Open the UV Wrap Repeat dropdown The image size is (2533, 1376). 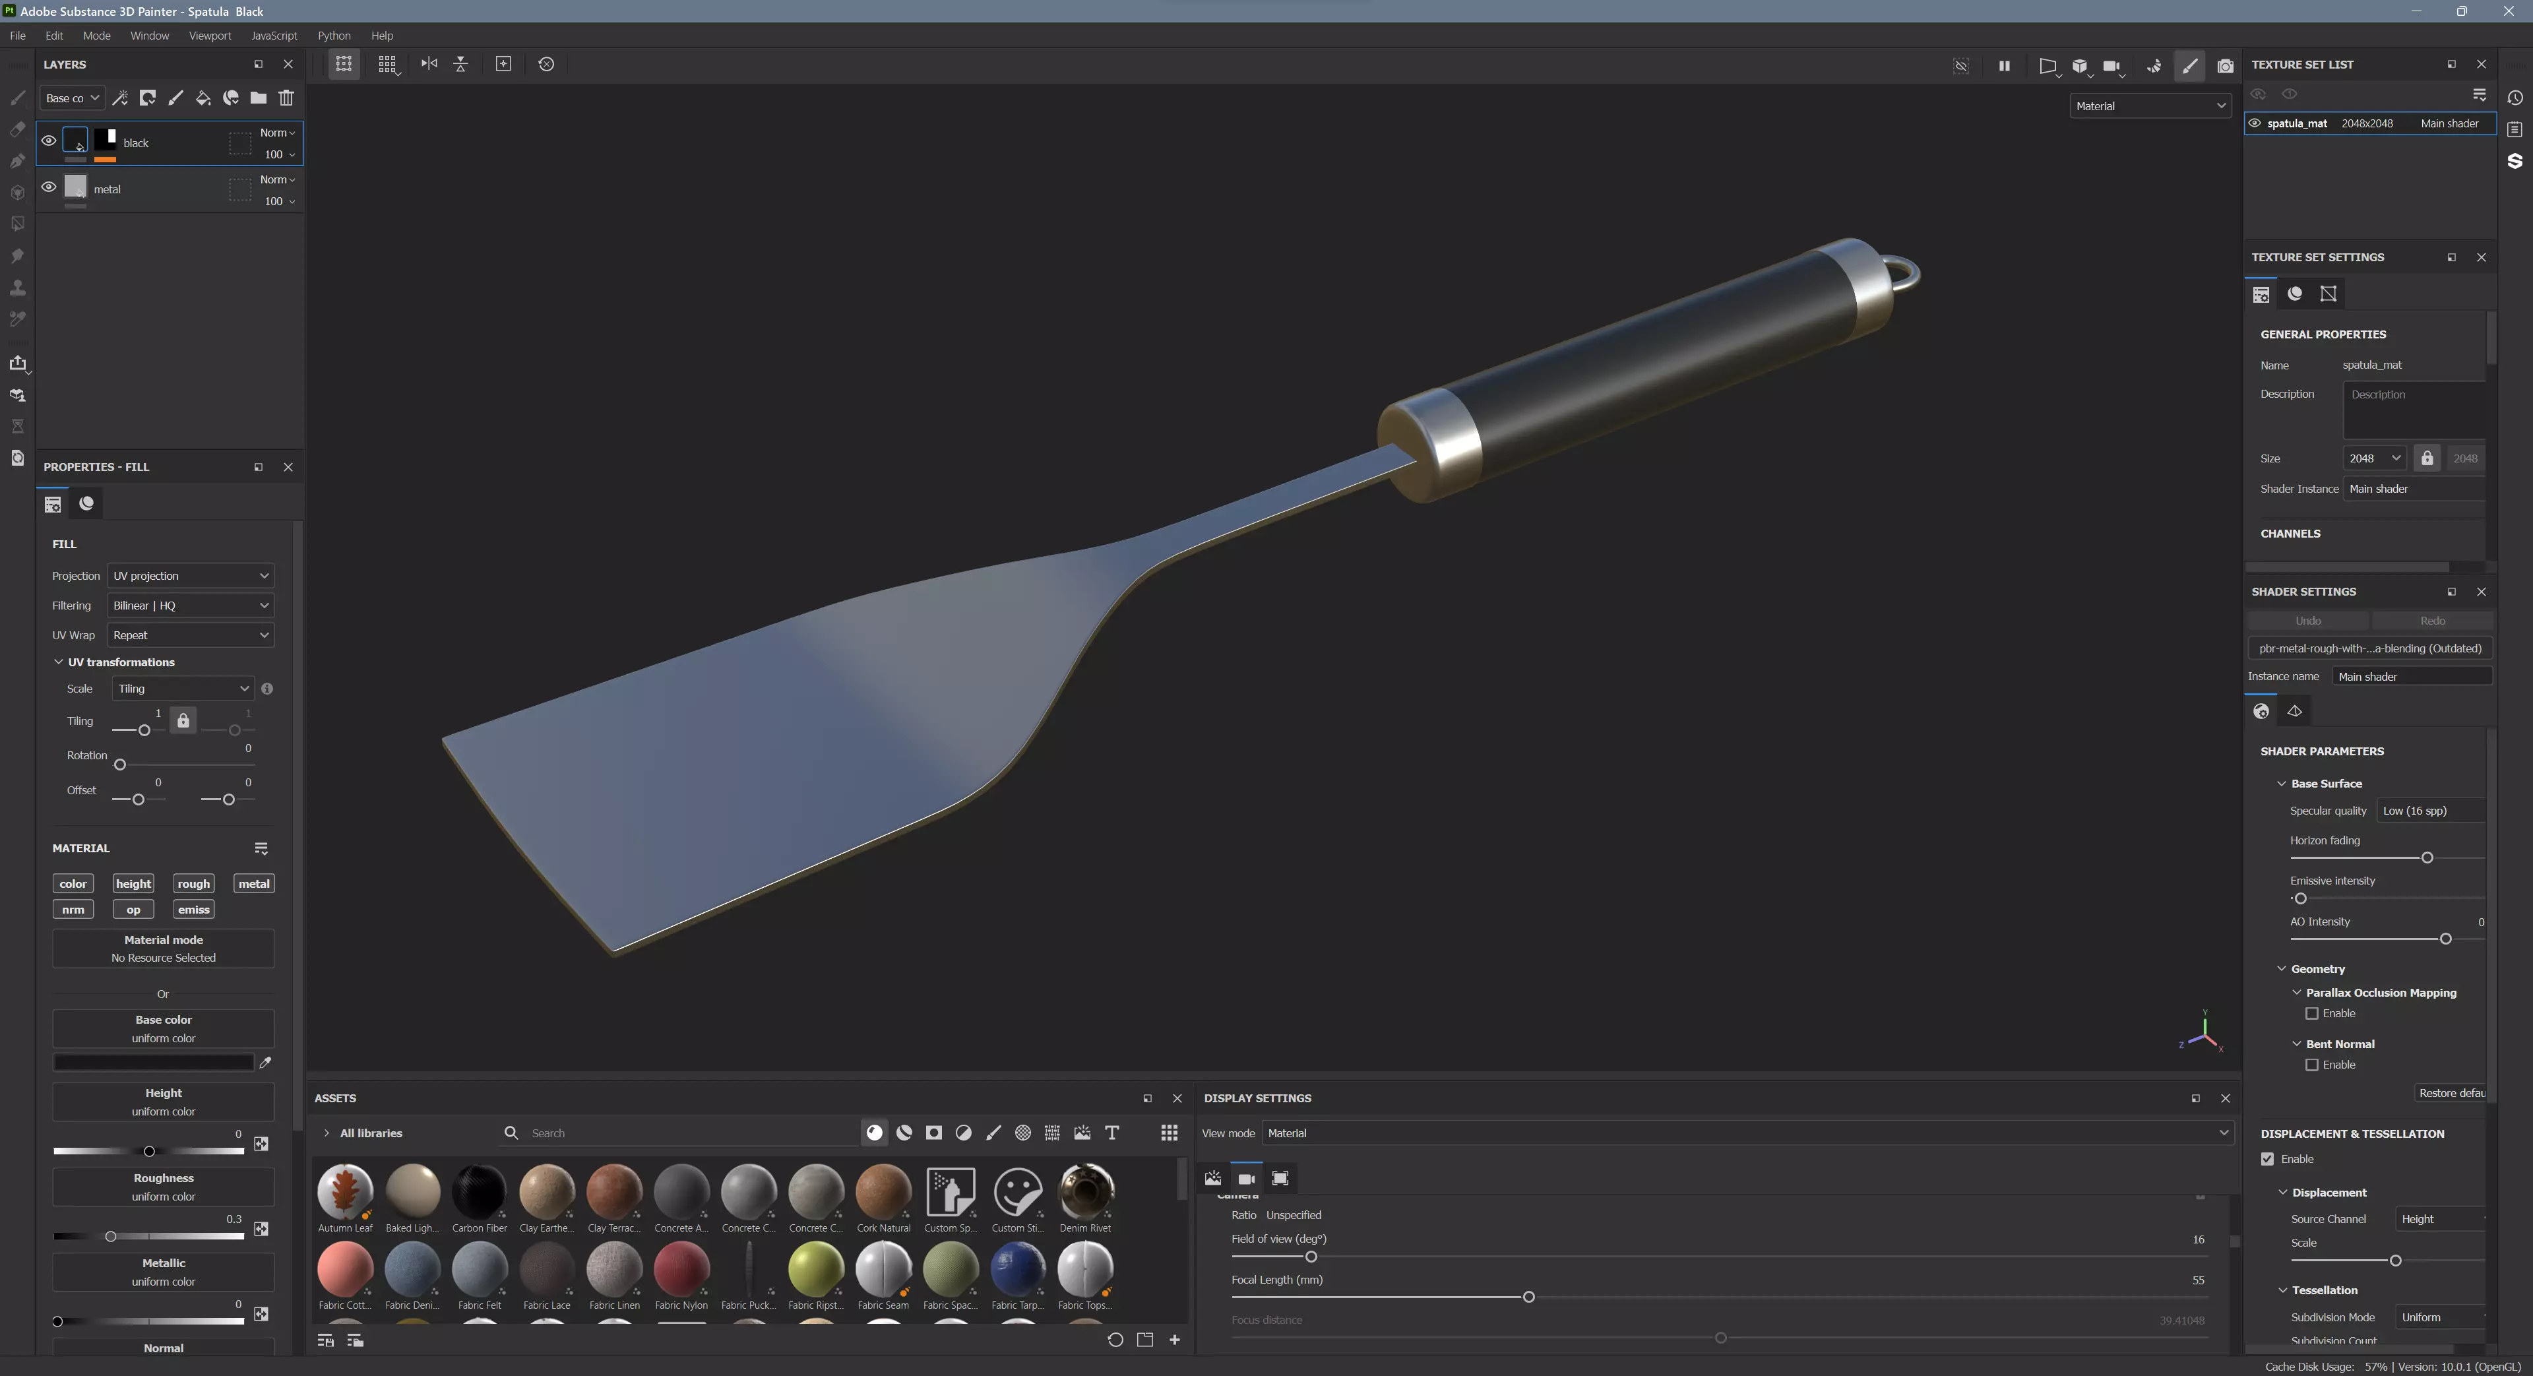click(191, 635)
